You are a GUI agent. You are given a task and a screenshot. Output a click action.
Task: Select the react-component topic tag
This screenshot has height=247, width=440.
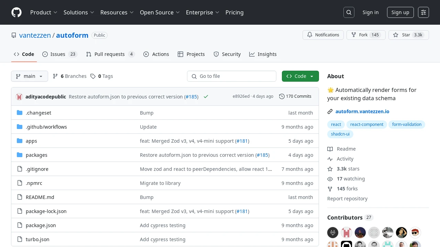pos(367,125)
